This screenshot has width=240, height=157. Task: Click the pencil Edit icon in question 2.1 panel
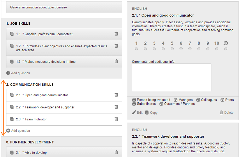(x=134, y=113)
